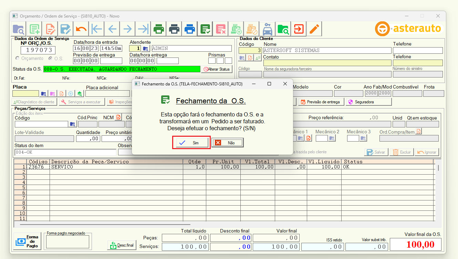Viewport: 458px width, 259px height.
Task: Click the Salvar item button
Action: pos(376,152)
